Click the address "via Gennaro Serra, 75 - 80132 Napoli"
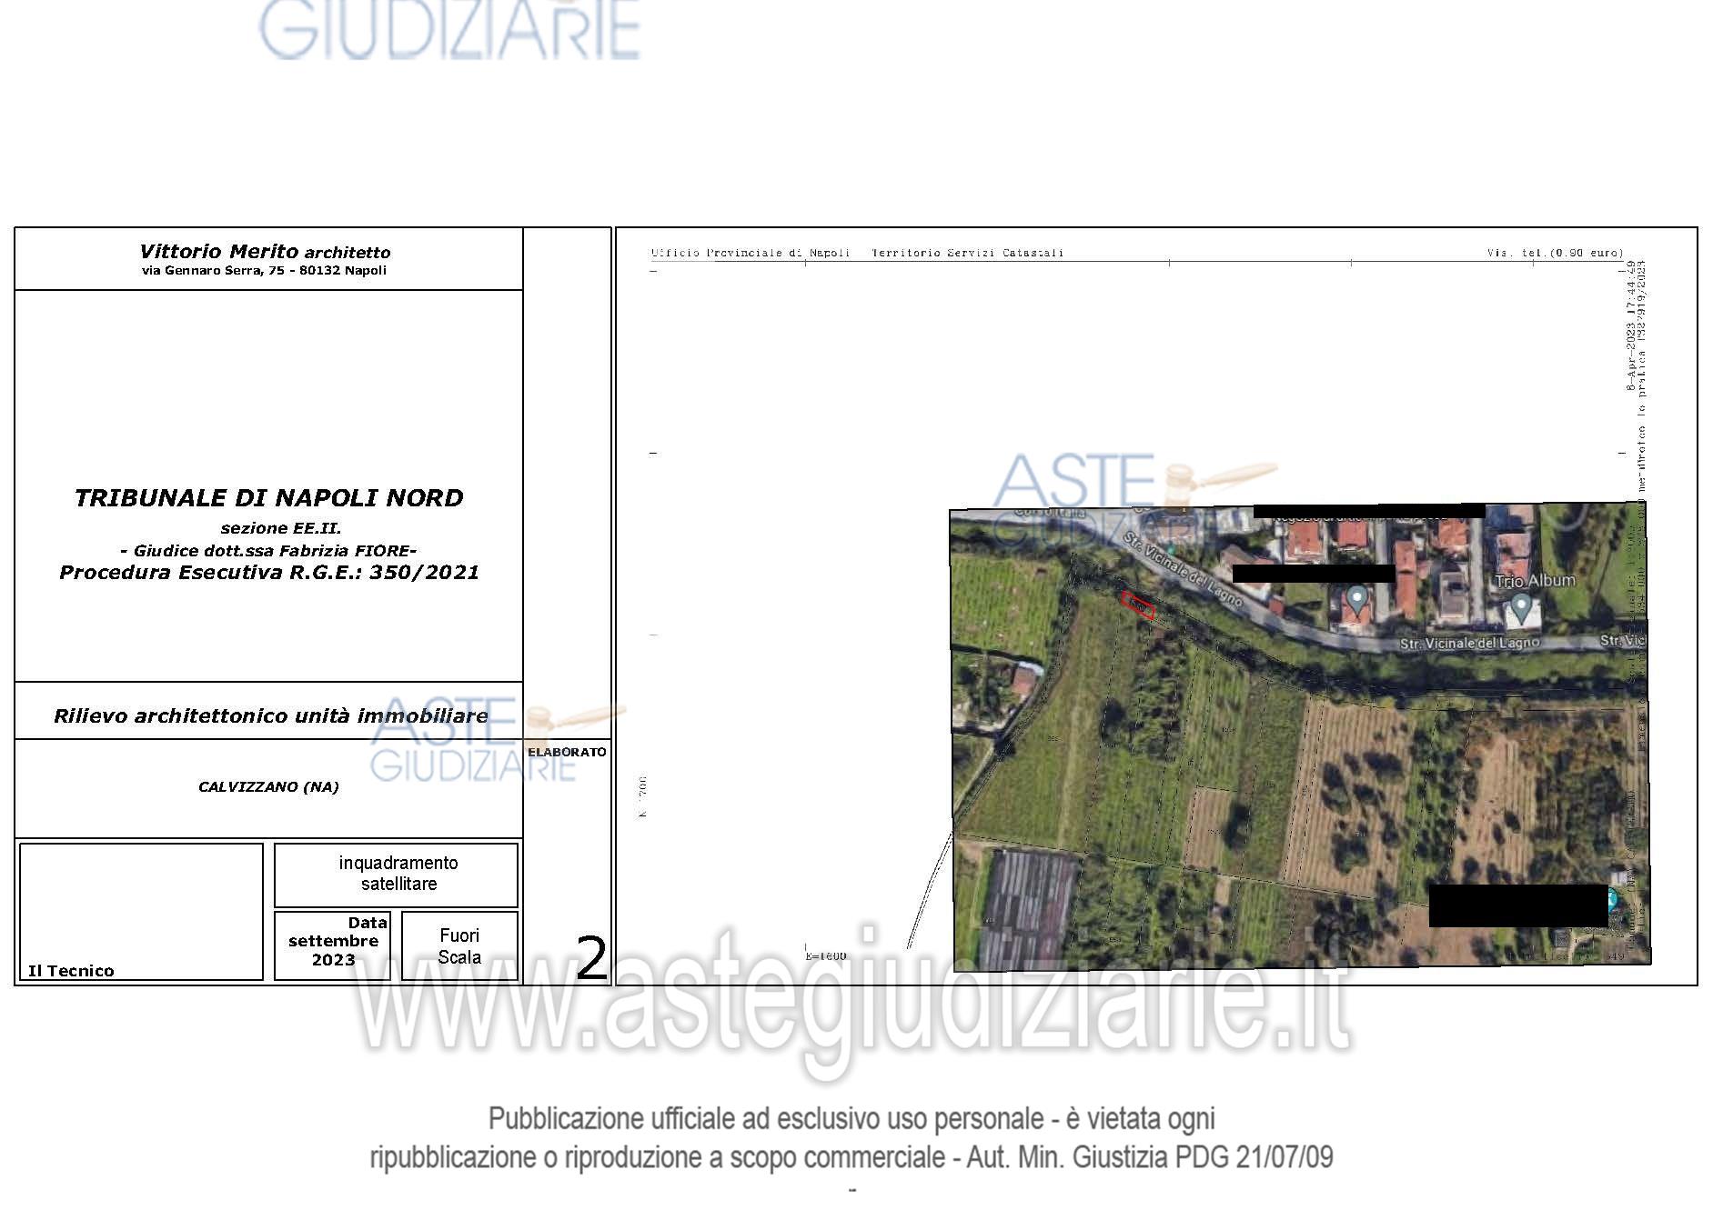1713x1210 pixels. pyautogui.click(x=264, y=271)
